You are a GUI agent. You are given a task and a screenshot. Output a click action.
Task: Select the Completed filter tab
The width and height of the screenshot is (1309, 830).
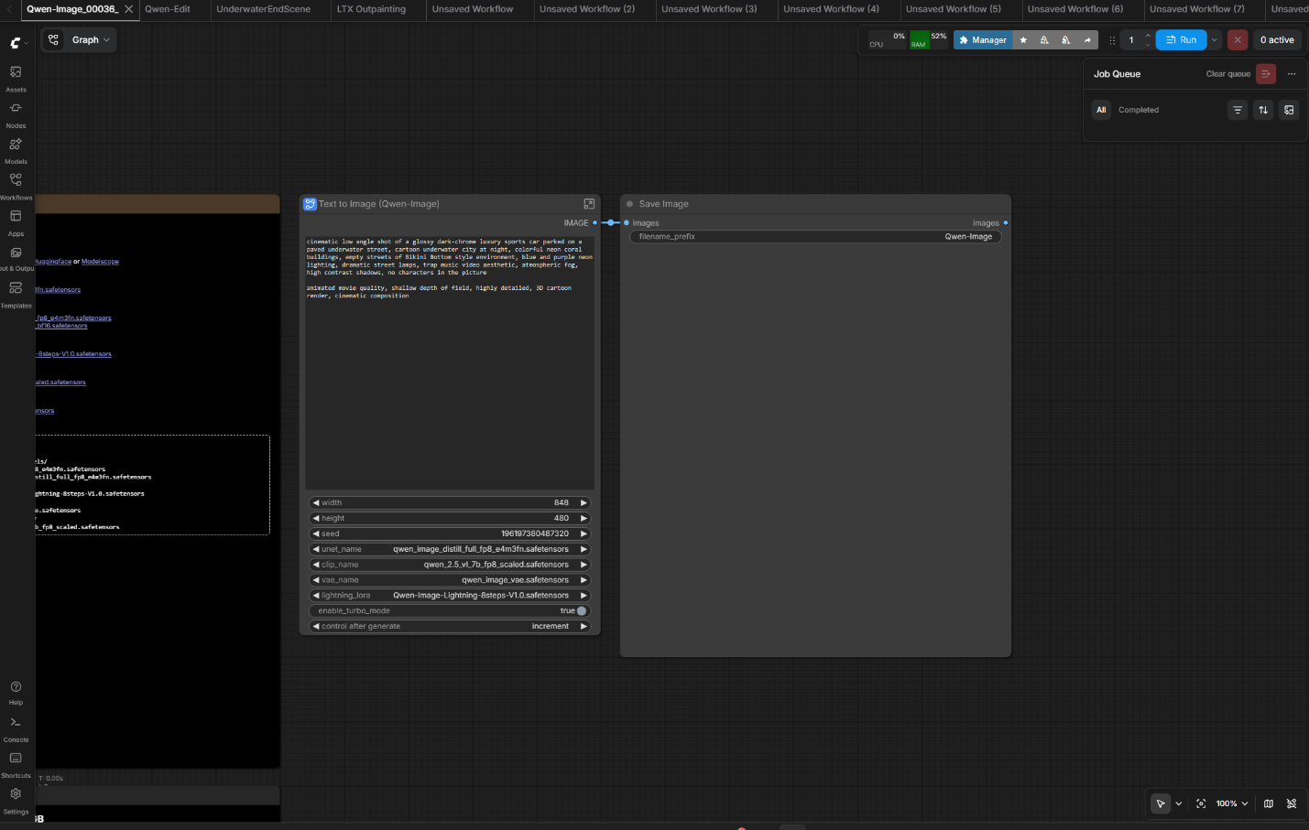tap(1139, 110)
